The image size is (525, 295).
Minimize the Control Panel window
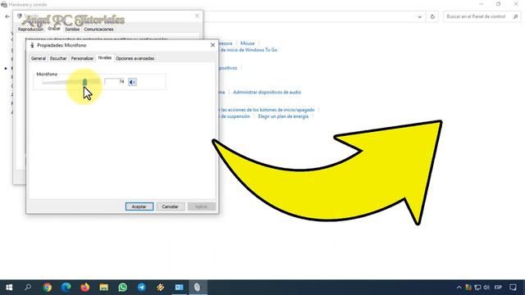coord(482,4)
